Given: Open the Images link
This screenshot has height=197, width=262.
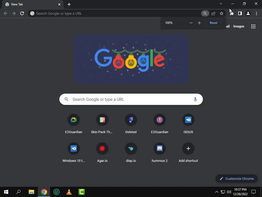Looking at the screenshot, I should pos(239,26).
